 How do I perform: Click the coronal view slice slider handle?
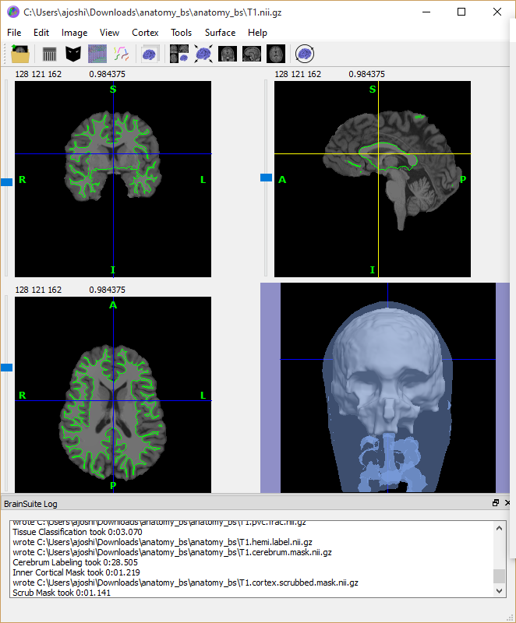7,181
